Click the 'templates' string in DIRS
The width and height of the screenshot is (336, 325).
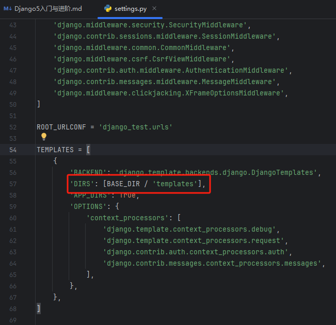(175, 184)
